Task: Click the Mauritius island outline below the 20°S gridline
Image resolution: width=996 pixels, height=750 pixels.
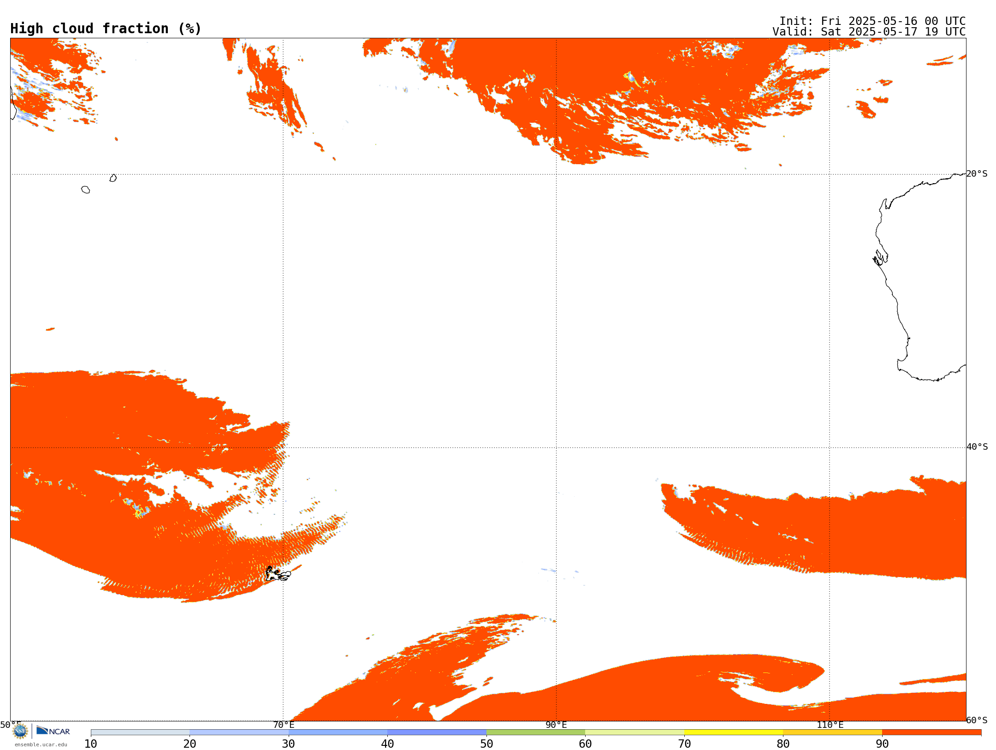Action: pyautogui.click(x=113, y=178)
